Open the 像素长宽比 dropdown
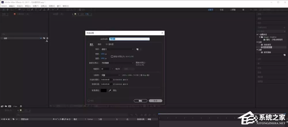Screen dimensions: 288x127 coord(118,63)
